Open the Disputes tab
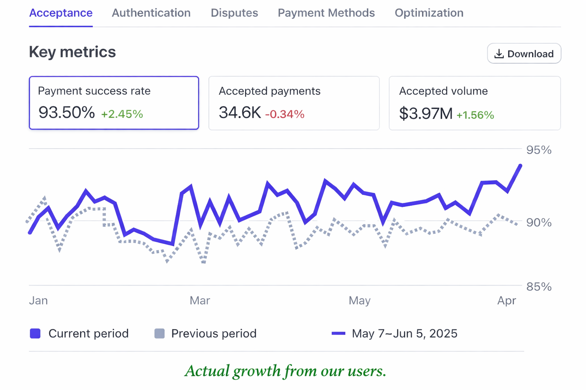Image resolution: width=586 pixels, height=390 pixels. point(234,13)
